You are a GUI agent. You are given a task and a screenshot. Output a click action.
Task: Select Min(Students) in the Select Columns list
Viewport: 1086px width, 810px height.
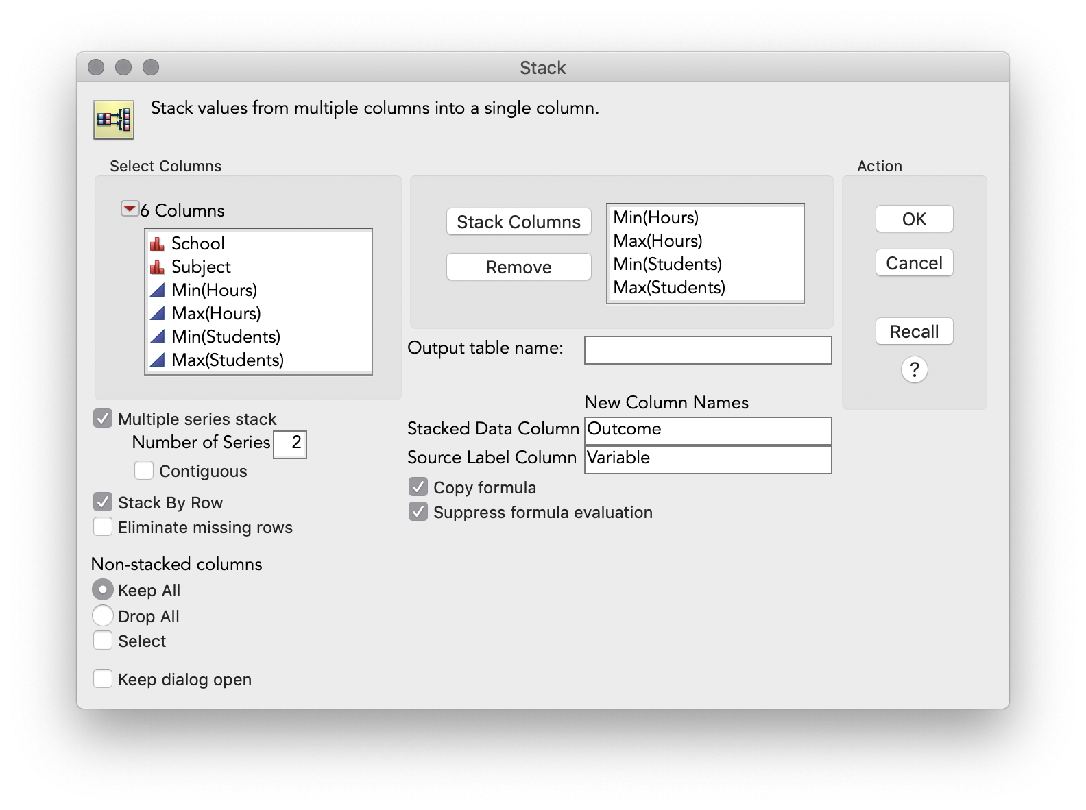tap(226, 337)
